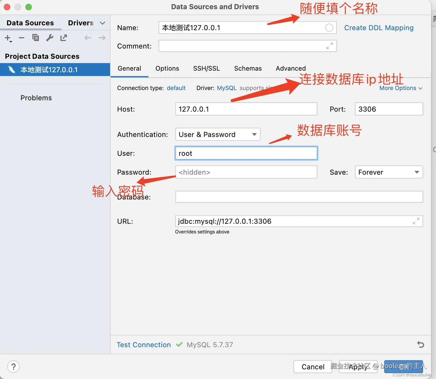This screenshot has width=436, height=379.
Task: Switch to Drivers tab
Action: click(81, 23)
